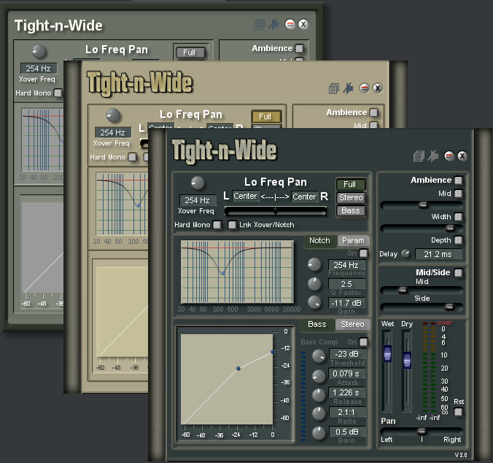The height and width of the screenshot is (463, 493).
Task: Select the Bass mode button under Stereo
Action: coord(351,210)
